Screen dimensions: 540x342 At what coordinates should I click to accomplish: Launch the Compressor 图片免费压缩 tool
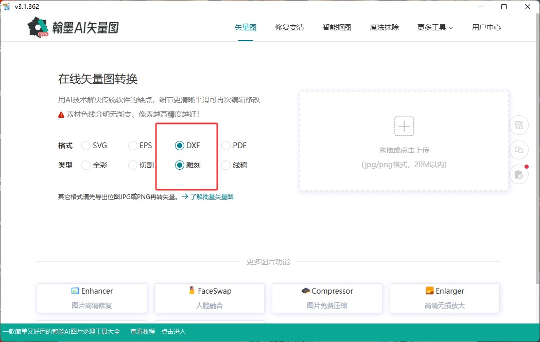click(x=327, y=298)
